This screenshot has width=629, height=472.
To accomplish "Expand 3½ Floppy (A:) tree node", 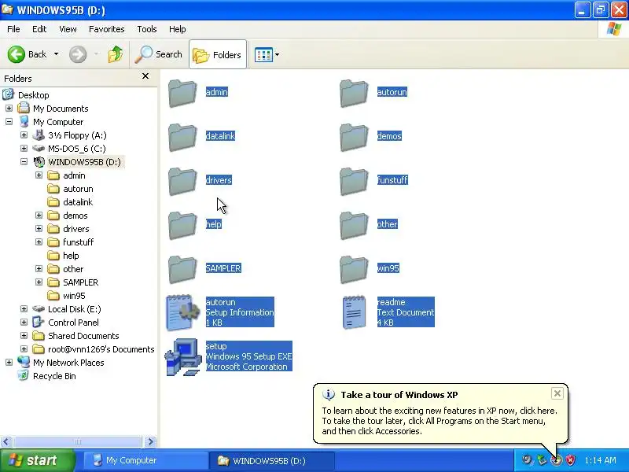I will click(24, 135).
